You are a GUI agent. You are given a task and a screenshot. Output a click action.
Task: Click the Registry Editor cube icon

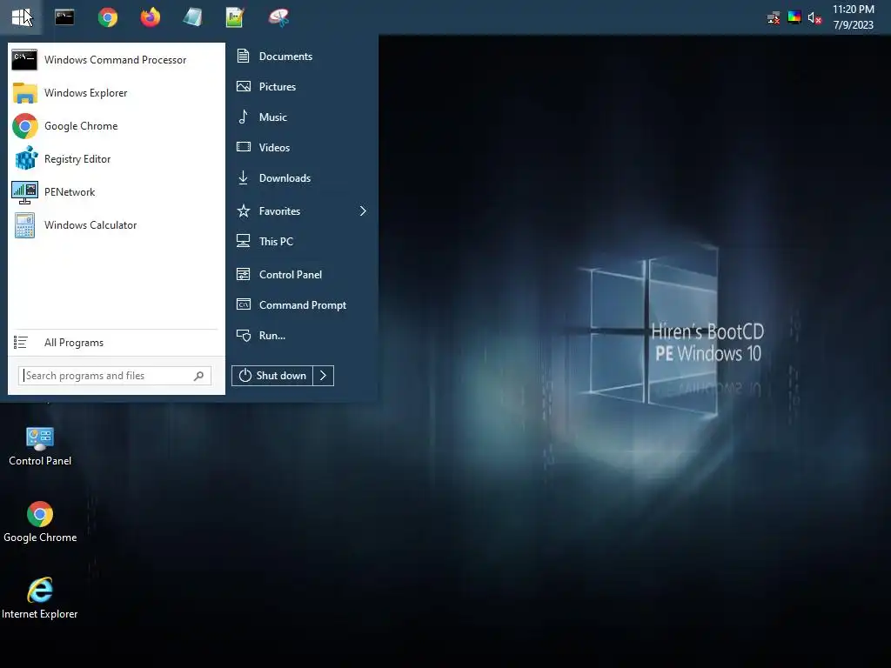click(x=25, y=158)
